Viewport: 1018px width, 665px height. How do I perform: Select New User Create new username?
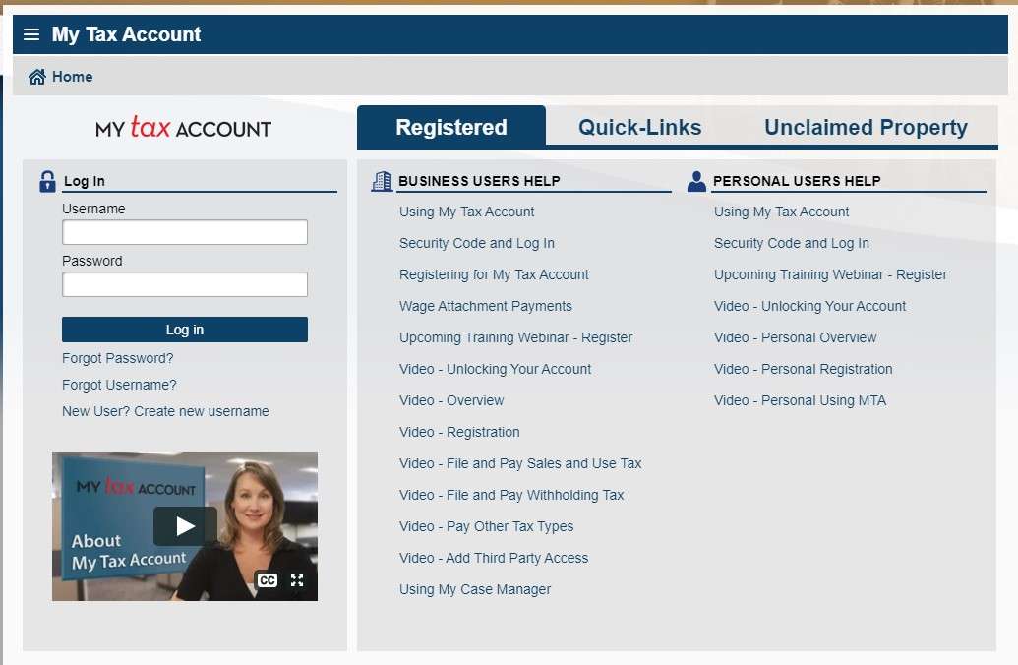165,411
